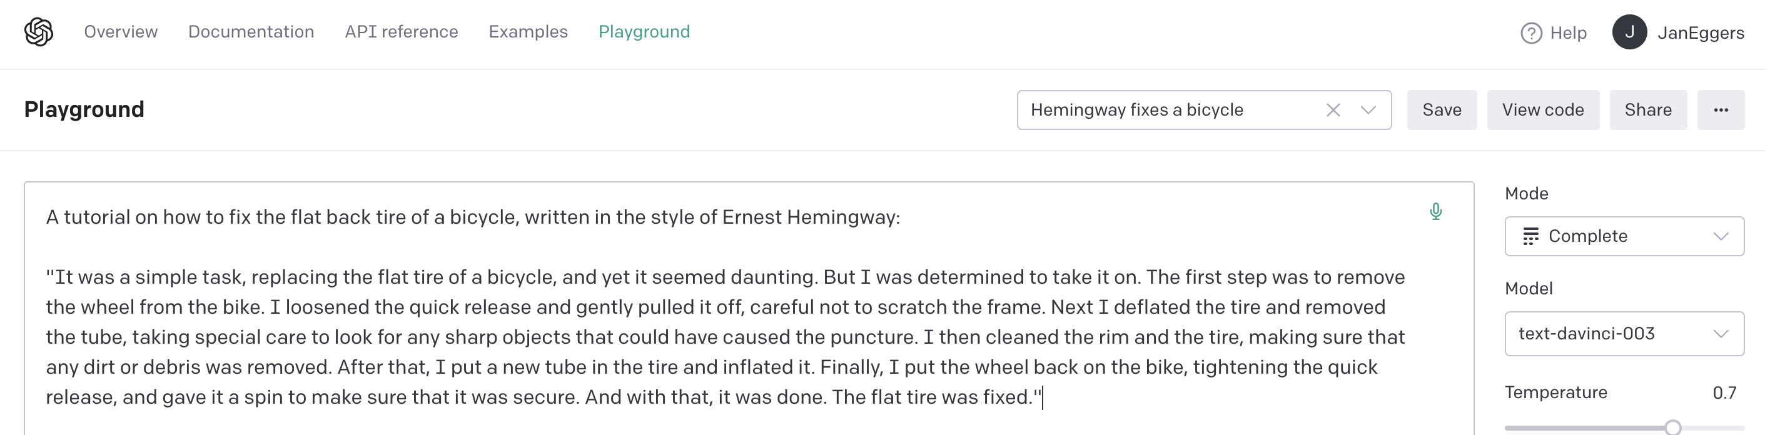Click the Save button

coord(1442,110)
